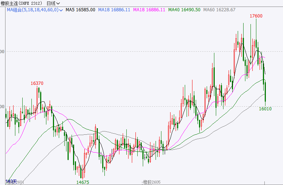Select the blue MA18 16886.11 label
This screenshot has width=283, height=185.
click(114, 10)
